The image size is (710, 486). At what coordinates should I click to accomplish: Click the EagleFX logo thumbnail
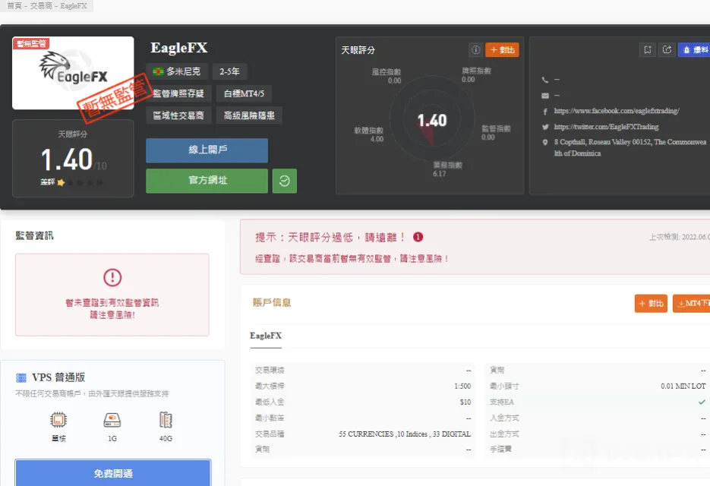tap(73, 73)
